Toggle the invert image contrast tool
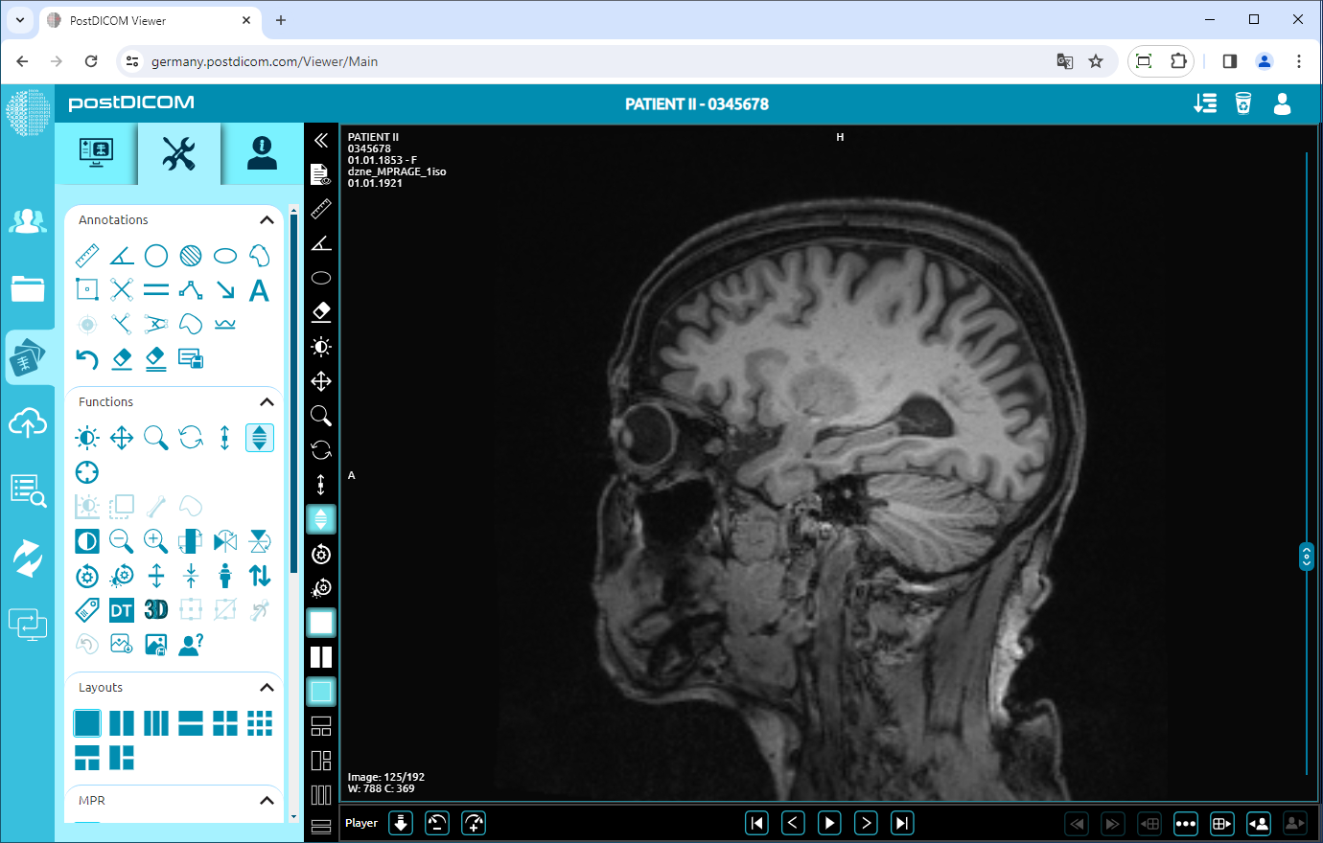Viewport: 1323px width, 843px height. pos(87,540)
